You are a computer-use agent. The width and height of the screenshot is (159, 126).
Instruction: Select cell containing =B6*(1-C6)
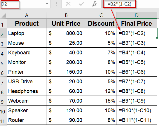point(137,72)
